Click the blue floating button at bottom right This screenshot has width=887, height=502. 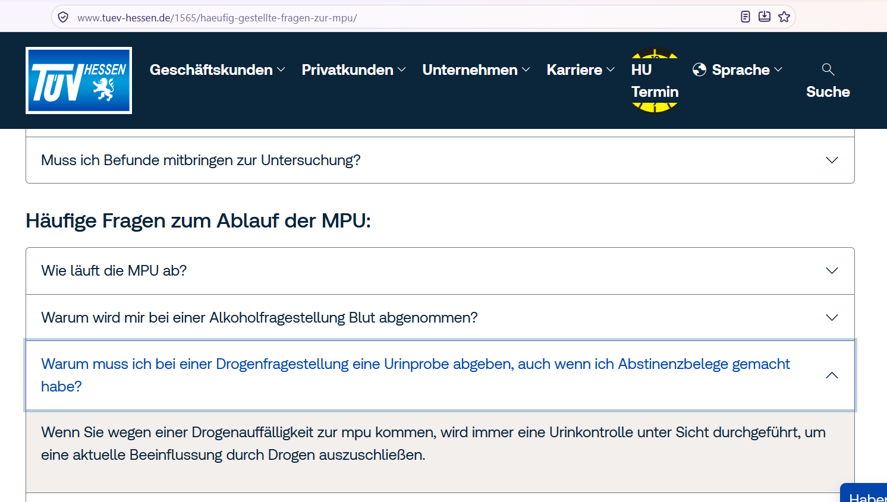point(864,493)
